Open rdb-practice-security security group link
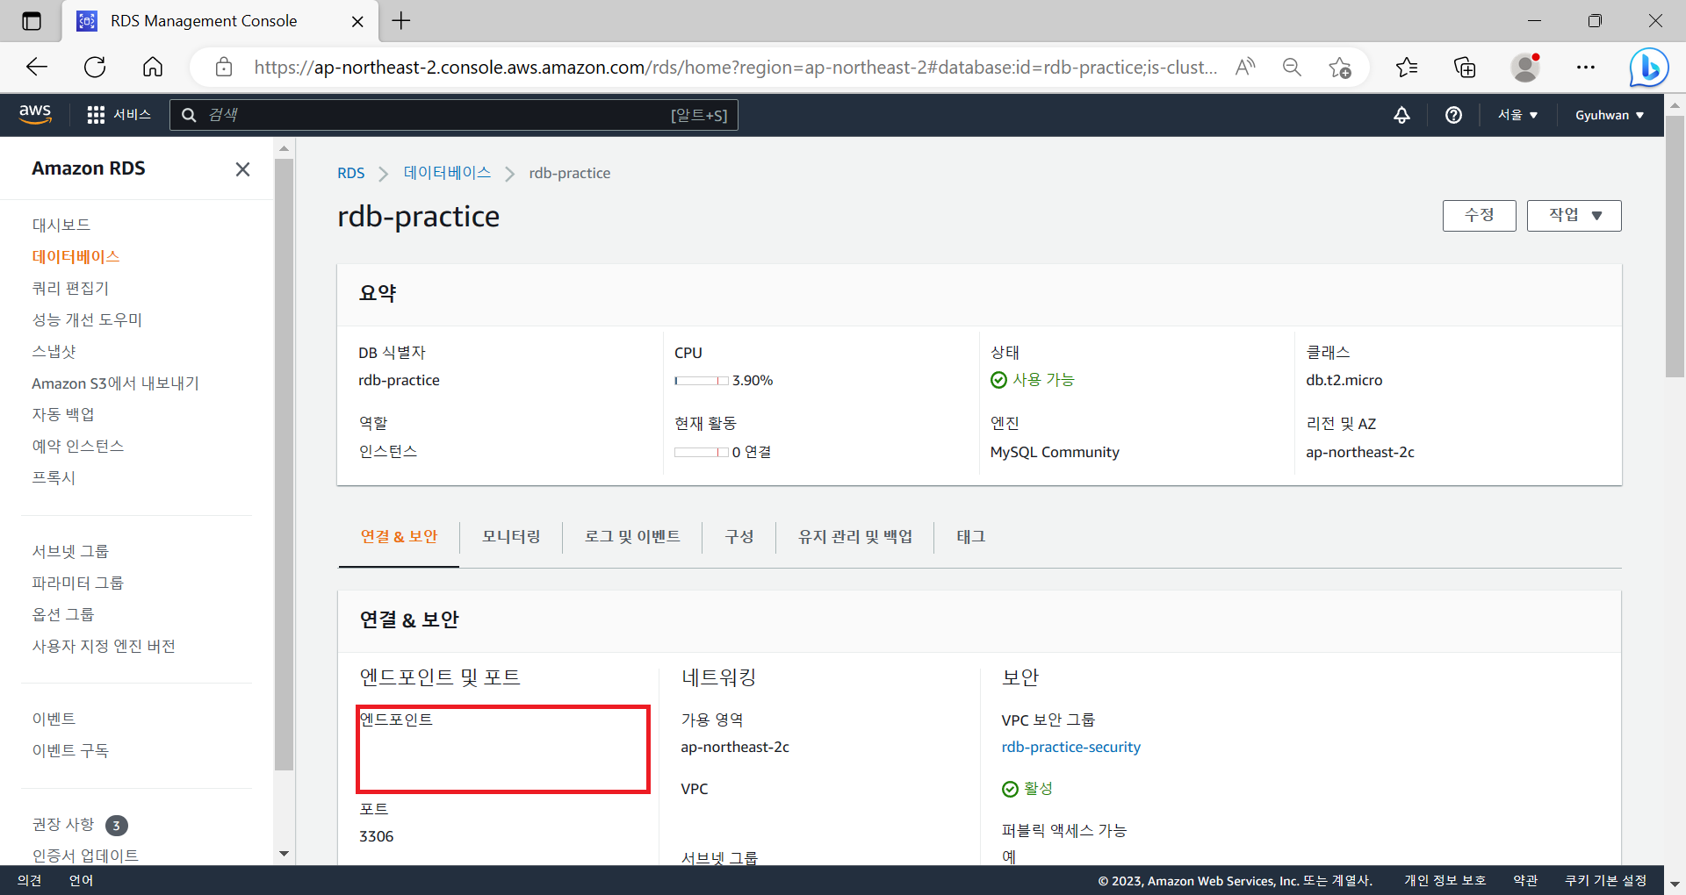 [x=1070, y=747]
